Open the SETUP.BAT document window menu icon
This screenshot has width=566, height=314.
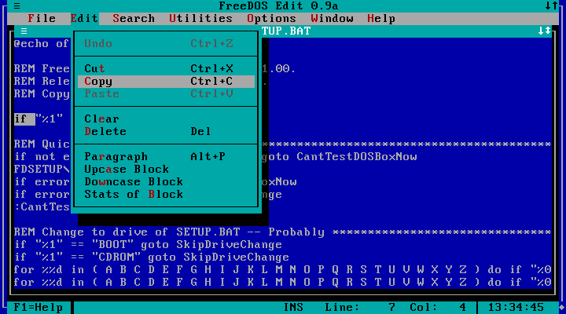point(24,31)
